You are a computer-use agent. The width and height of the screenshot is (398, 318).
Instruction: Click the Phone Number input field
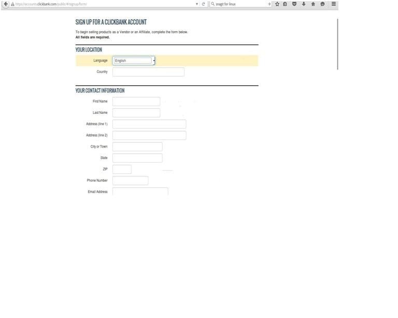[131, 180]
